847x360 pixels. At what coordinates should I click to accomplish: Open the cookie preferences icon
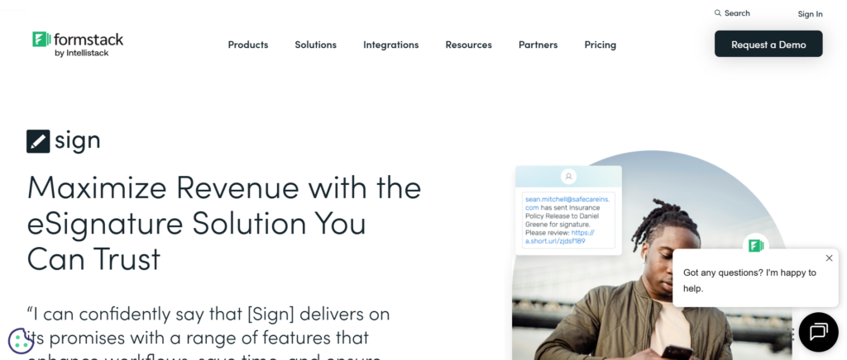[x=21, y=341]
